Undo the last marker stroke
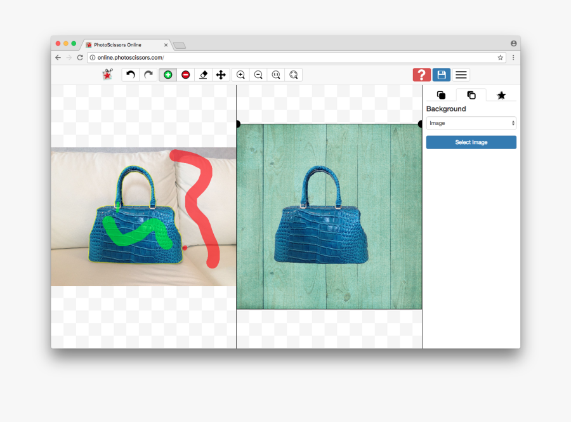This screenshot has height=422, width=571. point(131,74)
